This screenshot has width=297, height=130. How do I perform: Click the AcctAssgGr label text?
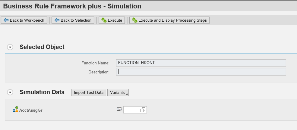click(30, 110)
